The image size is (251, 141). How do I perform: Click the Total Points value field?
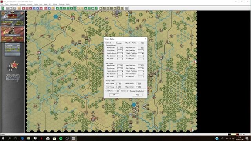(x=116, y=91)
